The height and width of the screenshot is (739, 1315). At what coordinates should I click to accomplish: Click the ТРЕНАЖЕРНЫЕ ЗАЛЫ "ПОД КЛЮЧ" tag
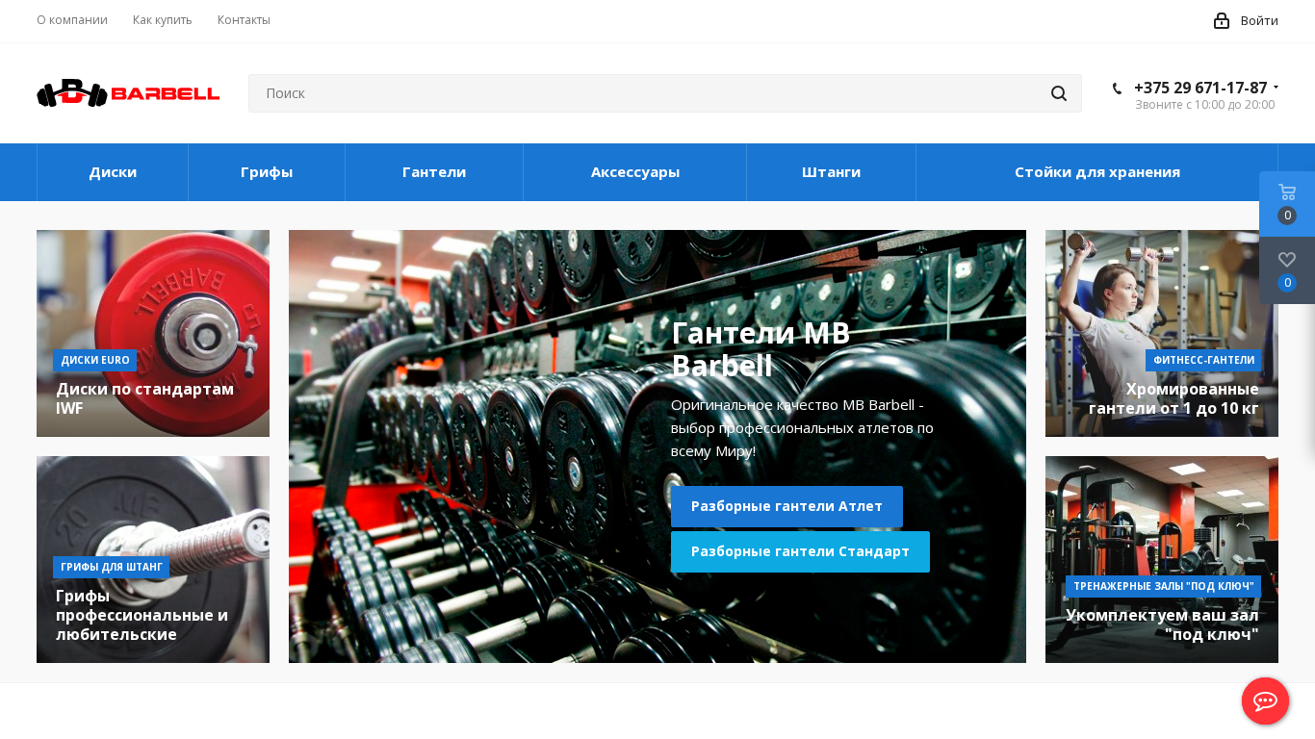[1163, 586]
